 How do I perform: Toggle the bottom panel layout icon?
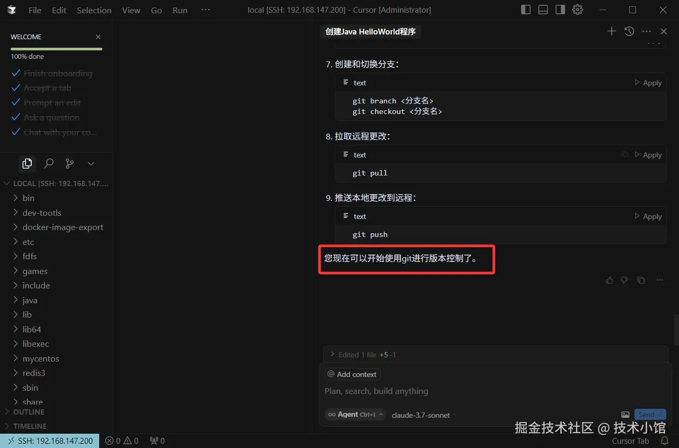[543, 10]
